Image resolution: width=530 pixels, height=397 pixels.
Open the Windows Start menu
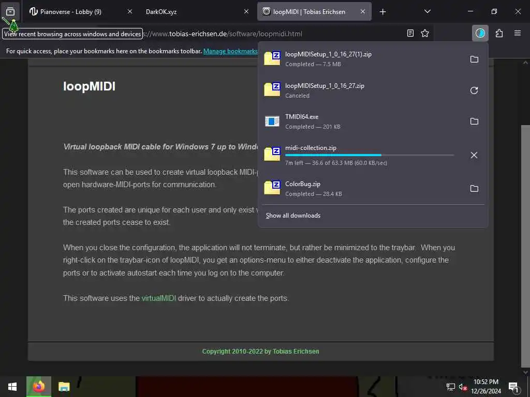point(12,387)
